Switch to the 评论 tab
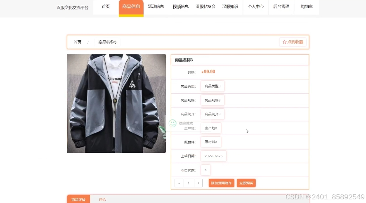Screen dimensions: 366x203 point(102,200)
